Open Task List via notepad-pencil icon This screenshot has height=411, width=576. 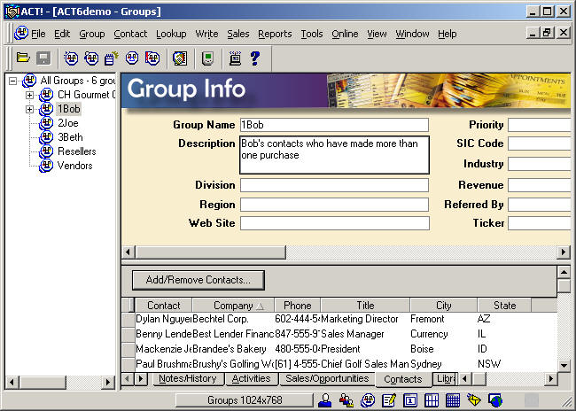389,400
